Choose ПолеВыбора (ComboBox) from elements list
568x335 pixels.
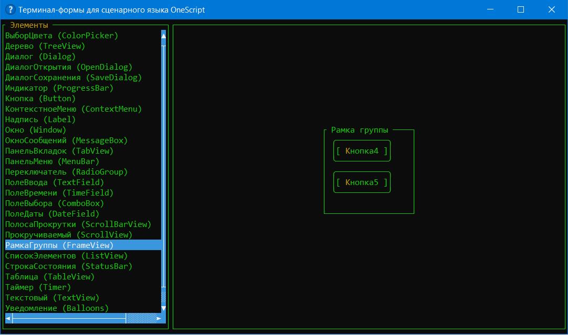point(55,203)
